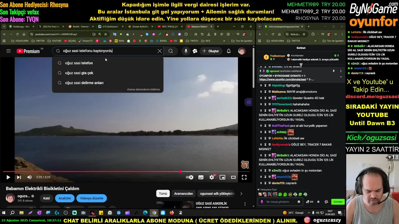Screen dimensions: 399x224
Task: Start voice search with microphone icon
Action: coord(186,51)
